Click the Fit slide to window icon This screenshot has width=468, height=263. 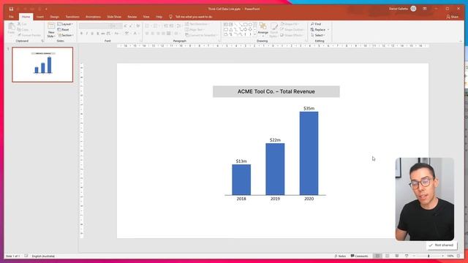[458, 256]
